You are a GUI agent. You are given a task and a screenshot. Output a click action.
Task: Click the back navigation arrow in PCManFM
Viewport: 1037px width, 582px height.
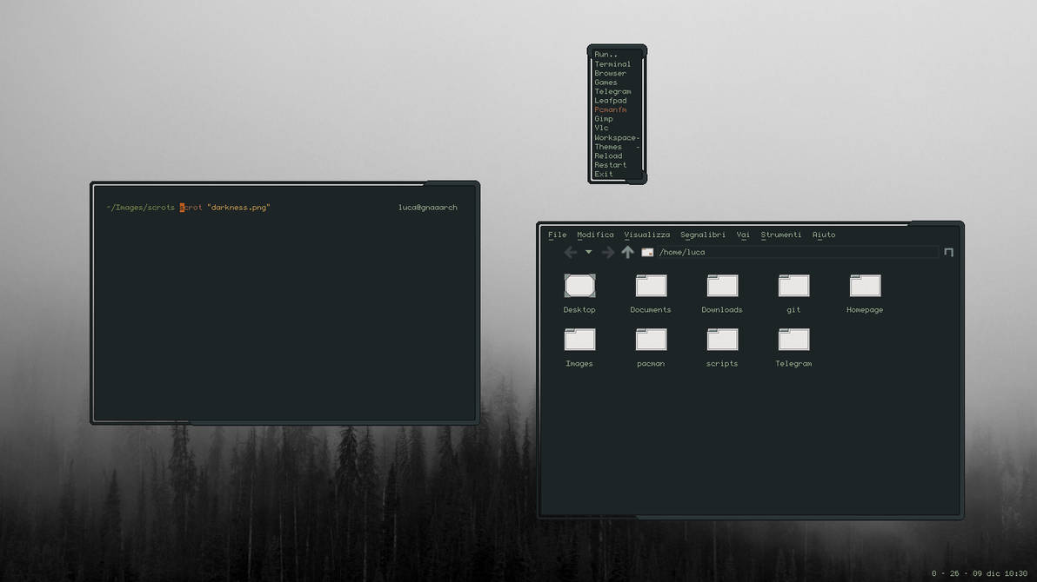coord(569,252)
